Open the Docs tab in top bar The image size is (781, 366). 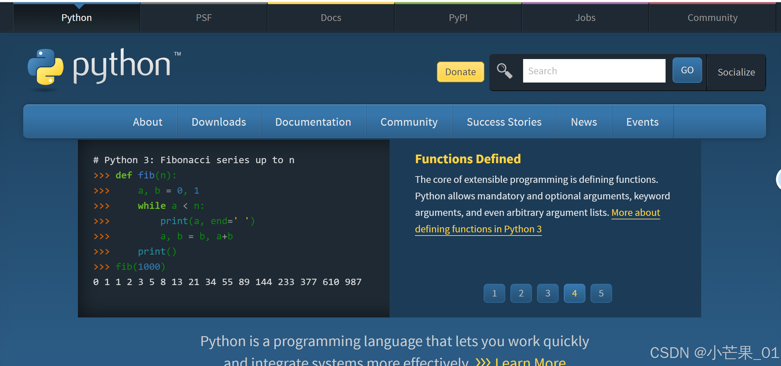pyautogui.click(x=331, y=17)
